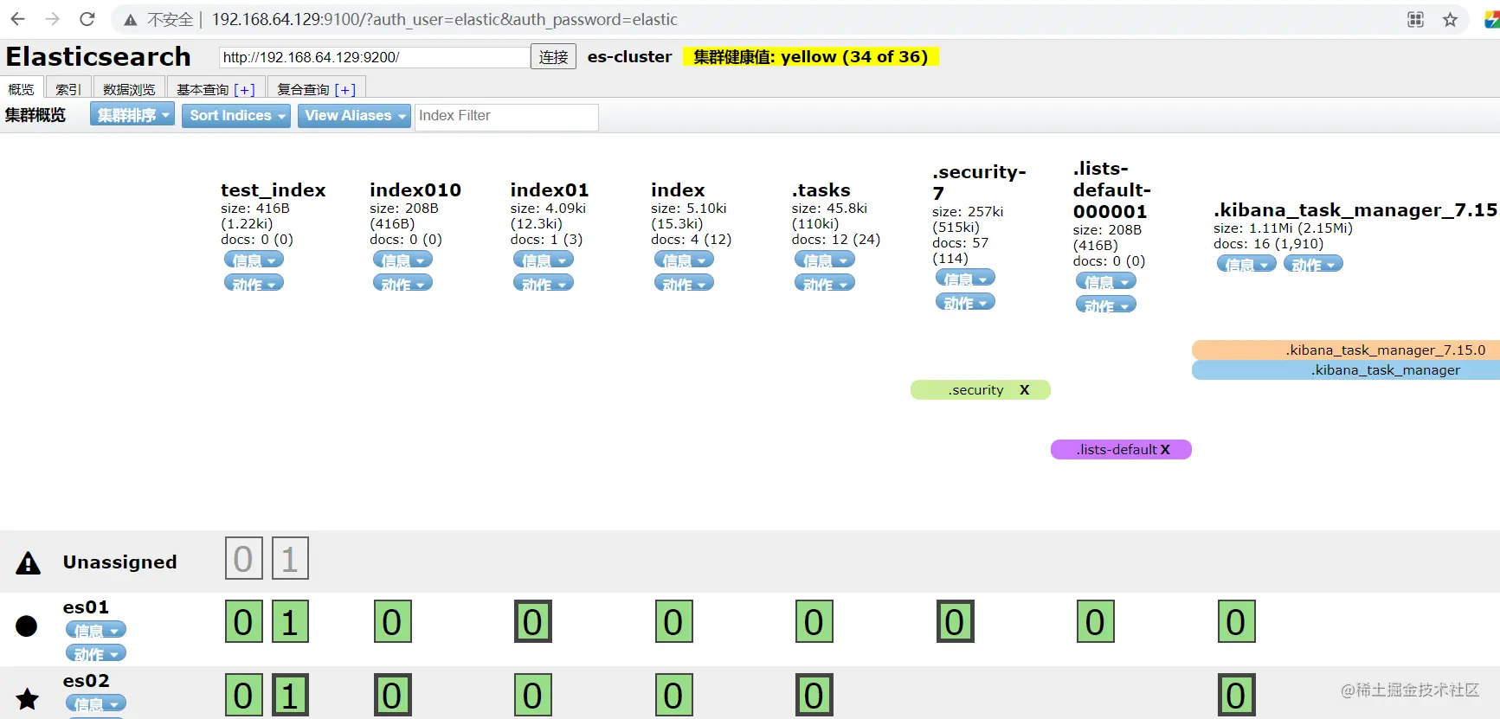1500x719 pixels.
Task: Click the es02 master node star icon
Action: (28, 698)
